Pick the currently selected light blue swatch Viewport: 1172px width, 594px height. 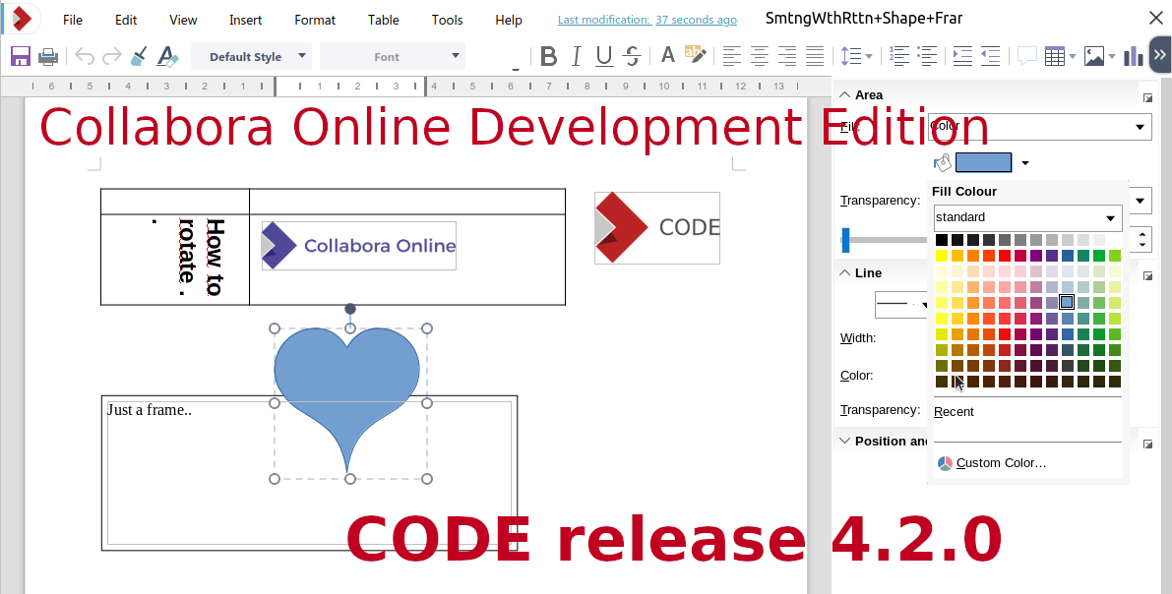1067,302
